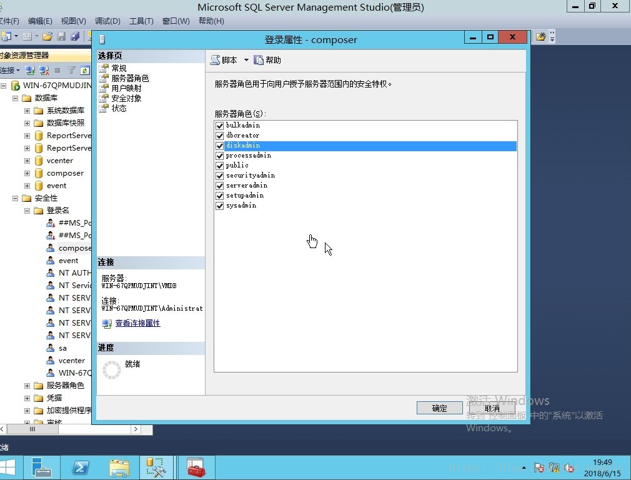Click the red toolbox taskbar icon
This screenshot has height=480, width=631.
tap(196, 468)
